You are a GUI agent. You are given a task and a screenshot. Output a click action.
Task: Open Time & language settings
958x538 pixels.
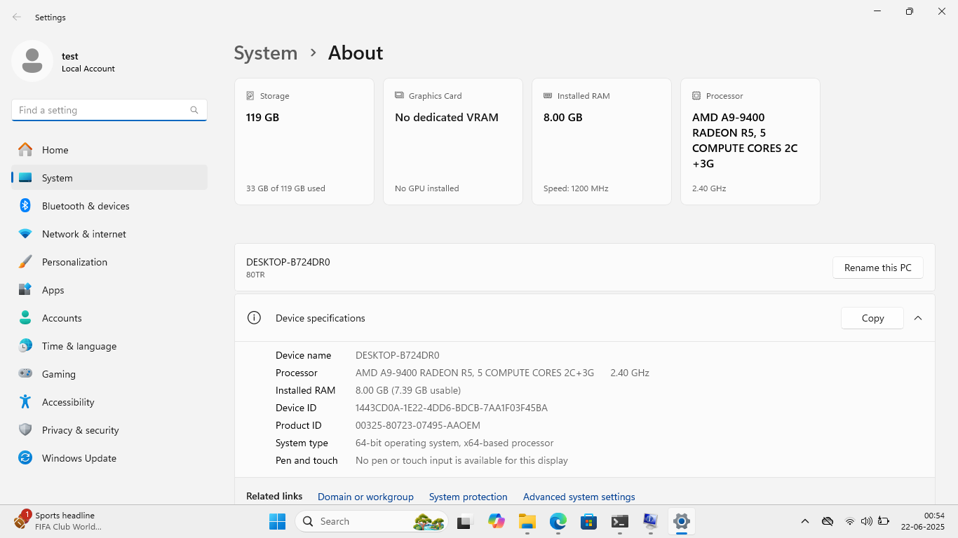(x=79, y=346)
